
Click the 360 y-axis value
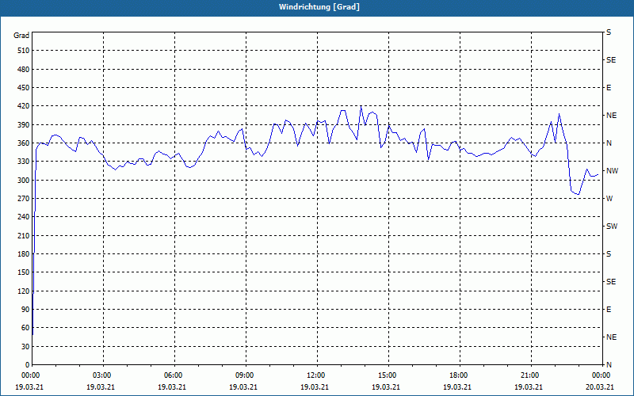click(24, 143)
